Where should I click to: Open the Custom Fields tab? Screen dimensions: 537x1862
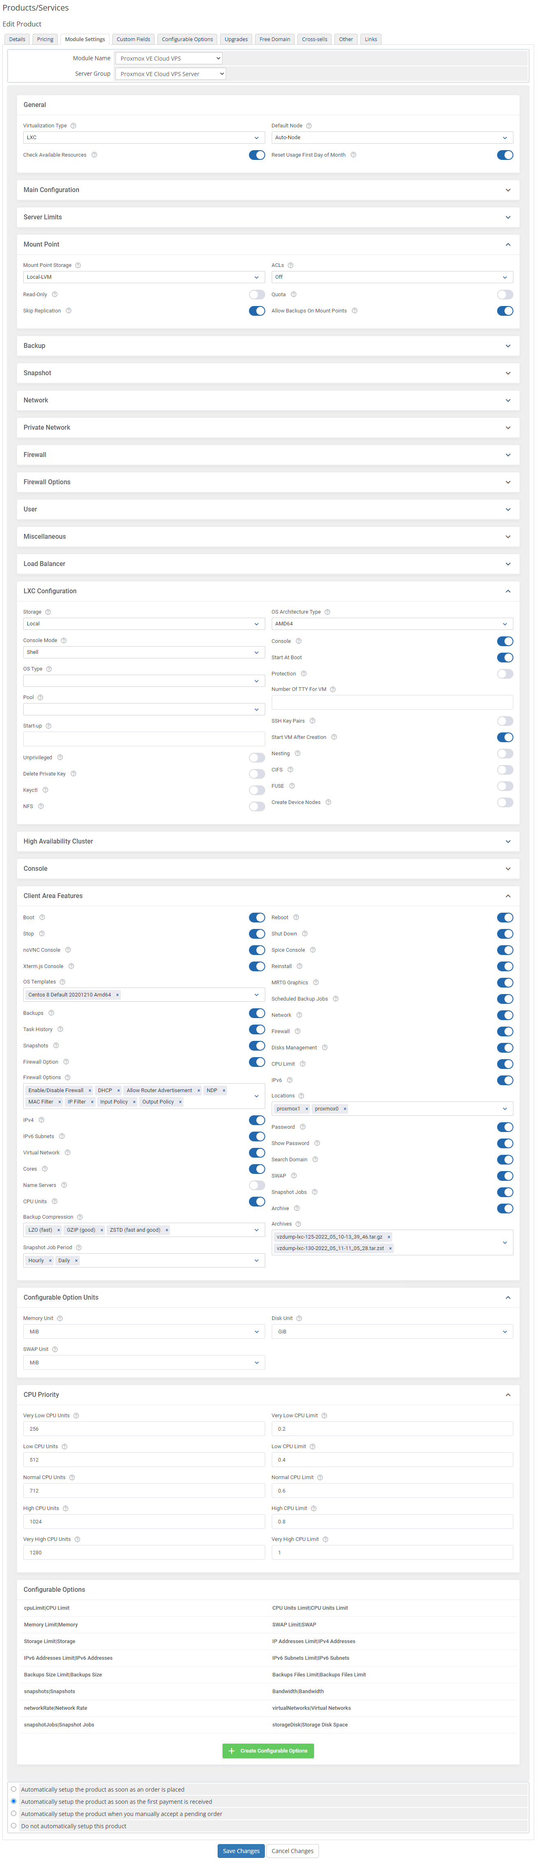click(133, 40)
